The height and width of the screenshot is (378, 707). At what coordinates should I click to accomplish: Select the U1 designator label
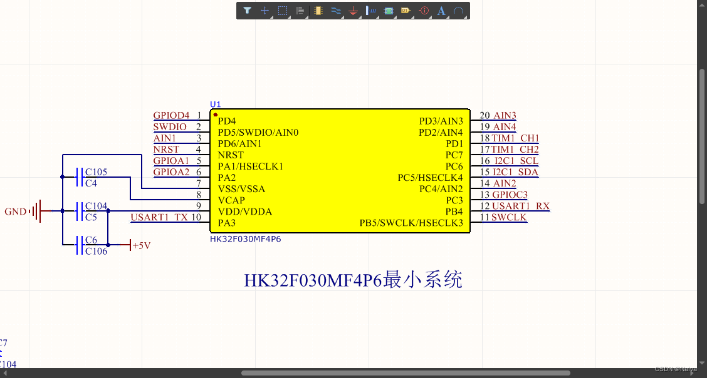click(215, 105)
